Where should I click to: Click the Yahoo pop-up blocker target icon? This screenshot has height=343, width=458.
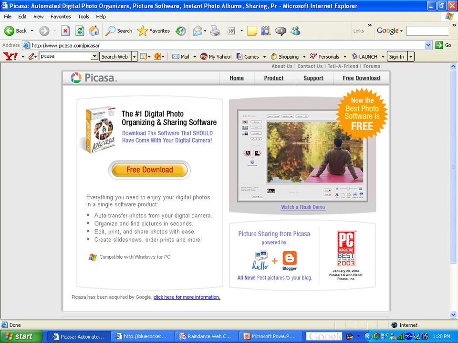coord(157,56)
